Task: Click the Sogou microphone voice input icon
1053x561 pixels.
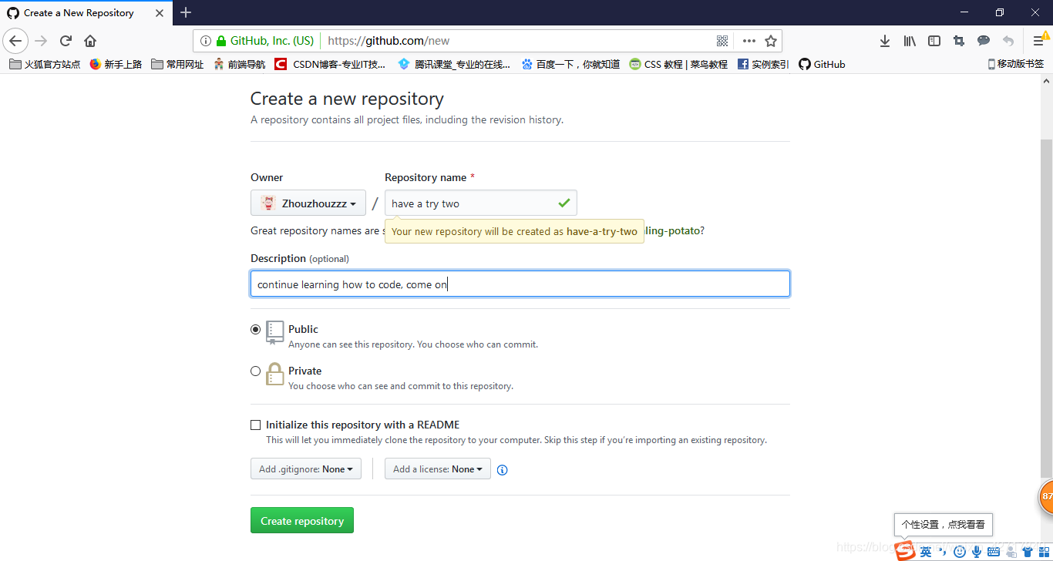Action: tap(977, 552)
